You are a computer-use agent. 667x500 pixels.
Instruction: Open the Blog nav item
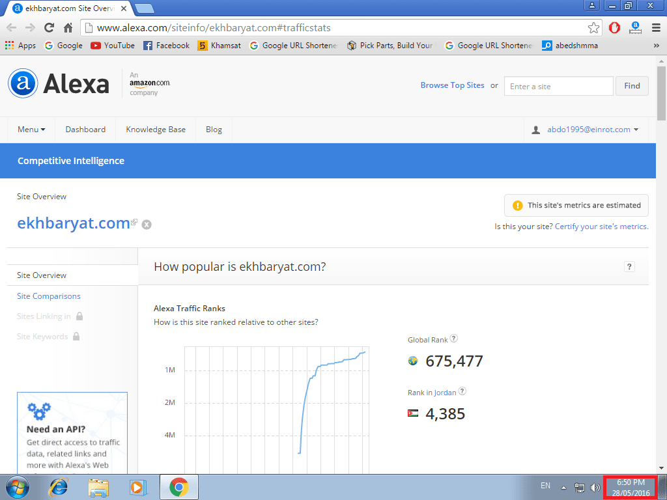[214, 130]
